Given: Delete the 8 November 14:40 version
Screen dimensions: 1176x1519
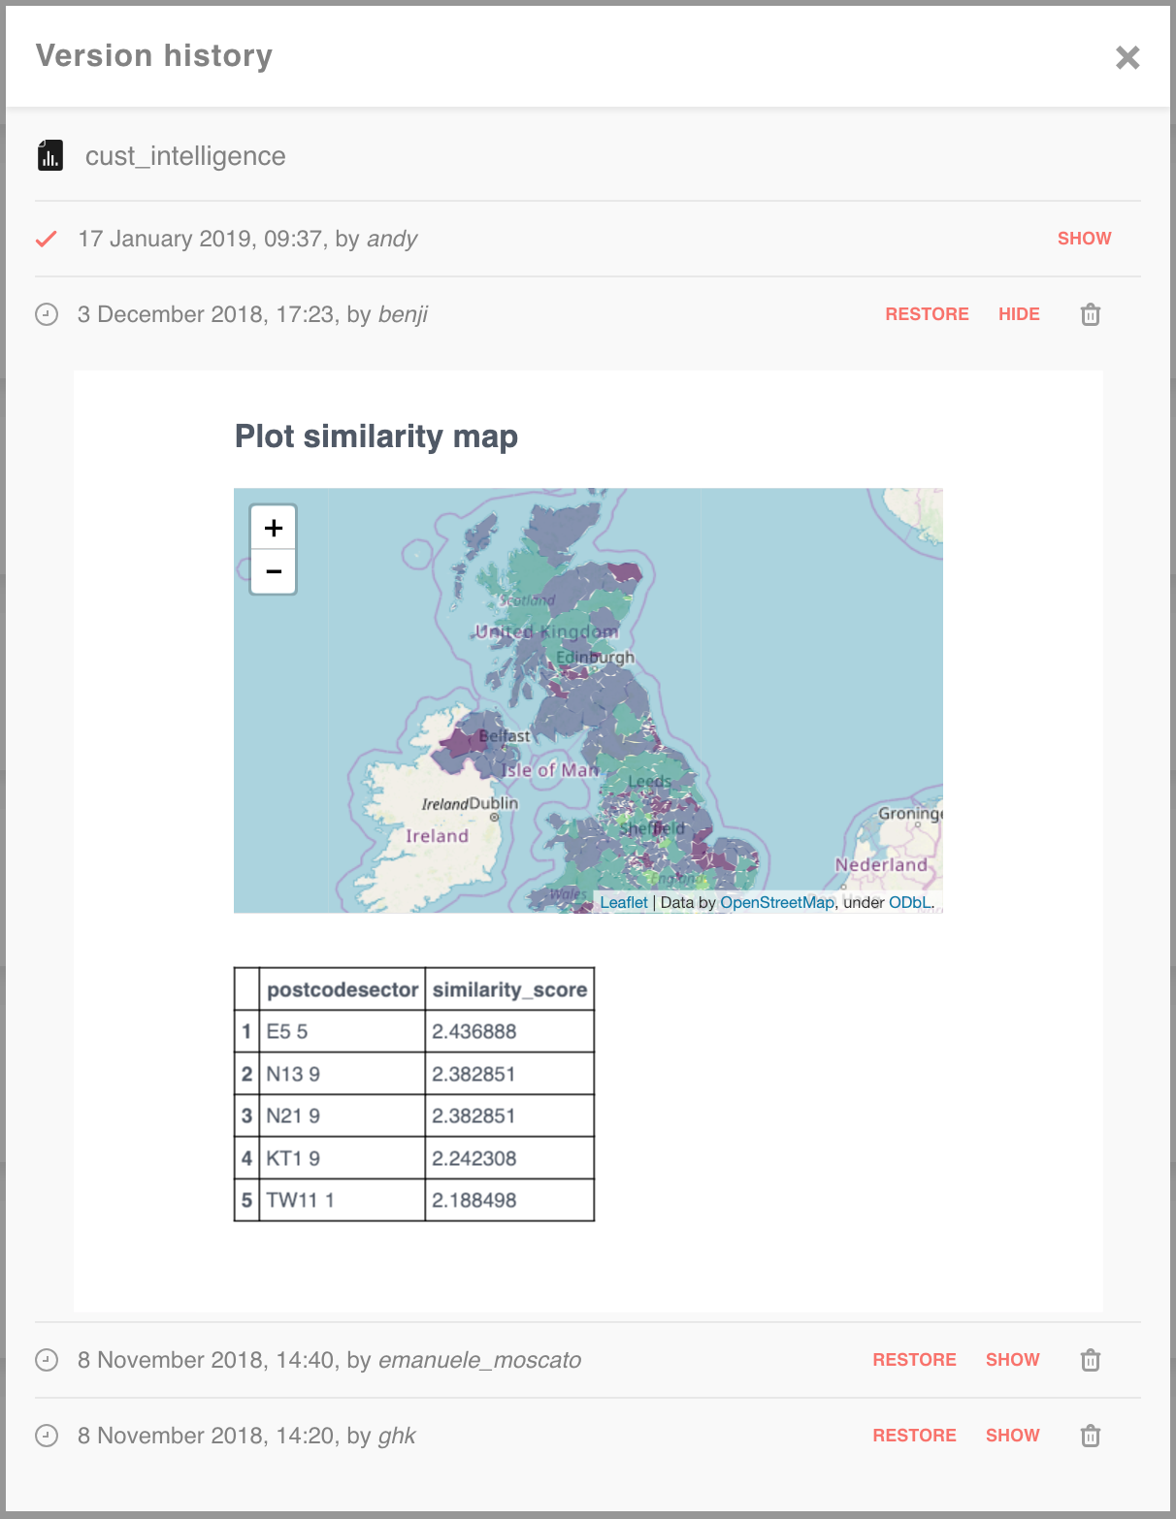Looking at the screenshot, I should (x=1091, y=1360).
